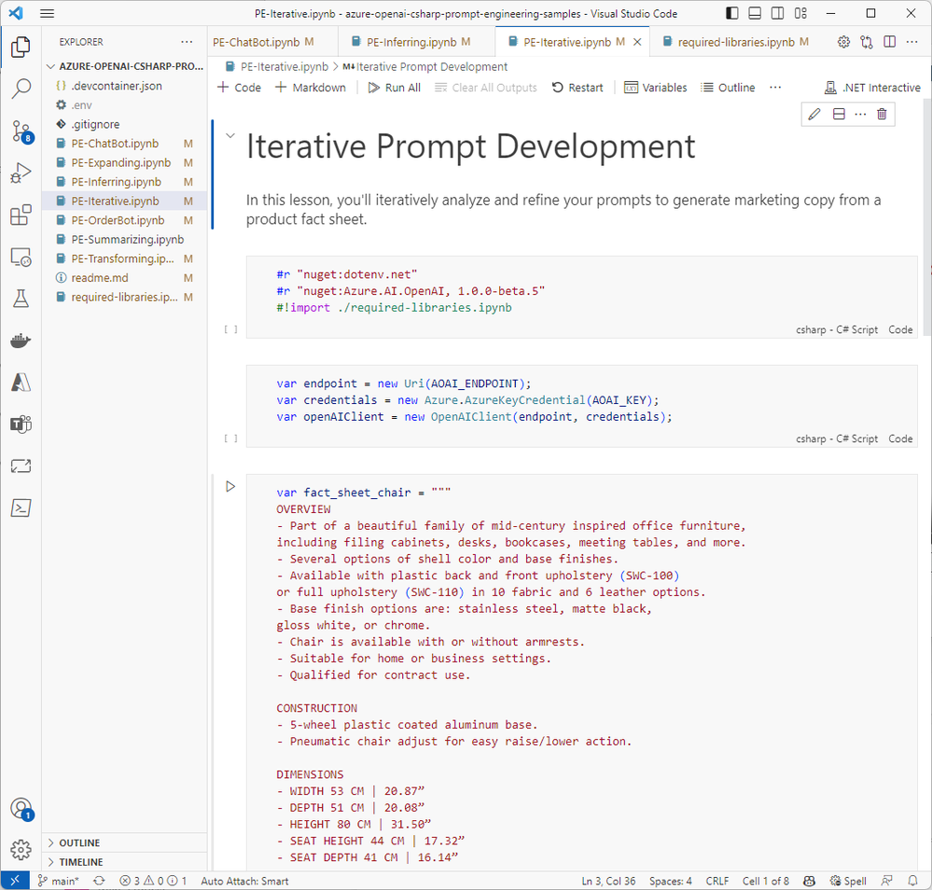Collapse the Iterative Prompt Development markdown cell
Viewport: 932px width, 890px height.
pyautogui.click(x=230, y=135)
